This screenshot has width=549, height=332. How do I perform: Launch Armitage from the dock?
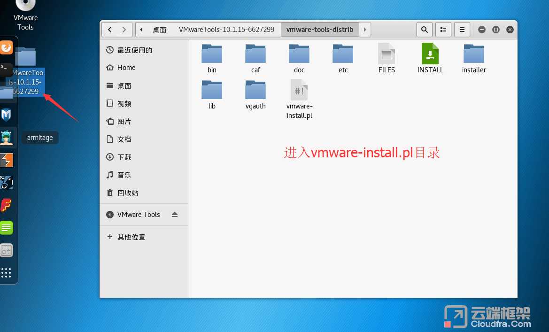pyautogui.click(x=6, y=137)
